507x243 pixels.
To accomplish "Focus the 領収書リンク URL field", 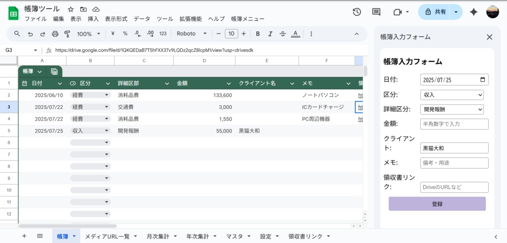I will 455,187.
